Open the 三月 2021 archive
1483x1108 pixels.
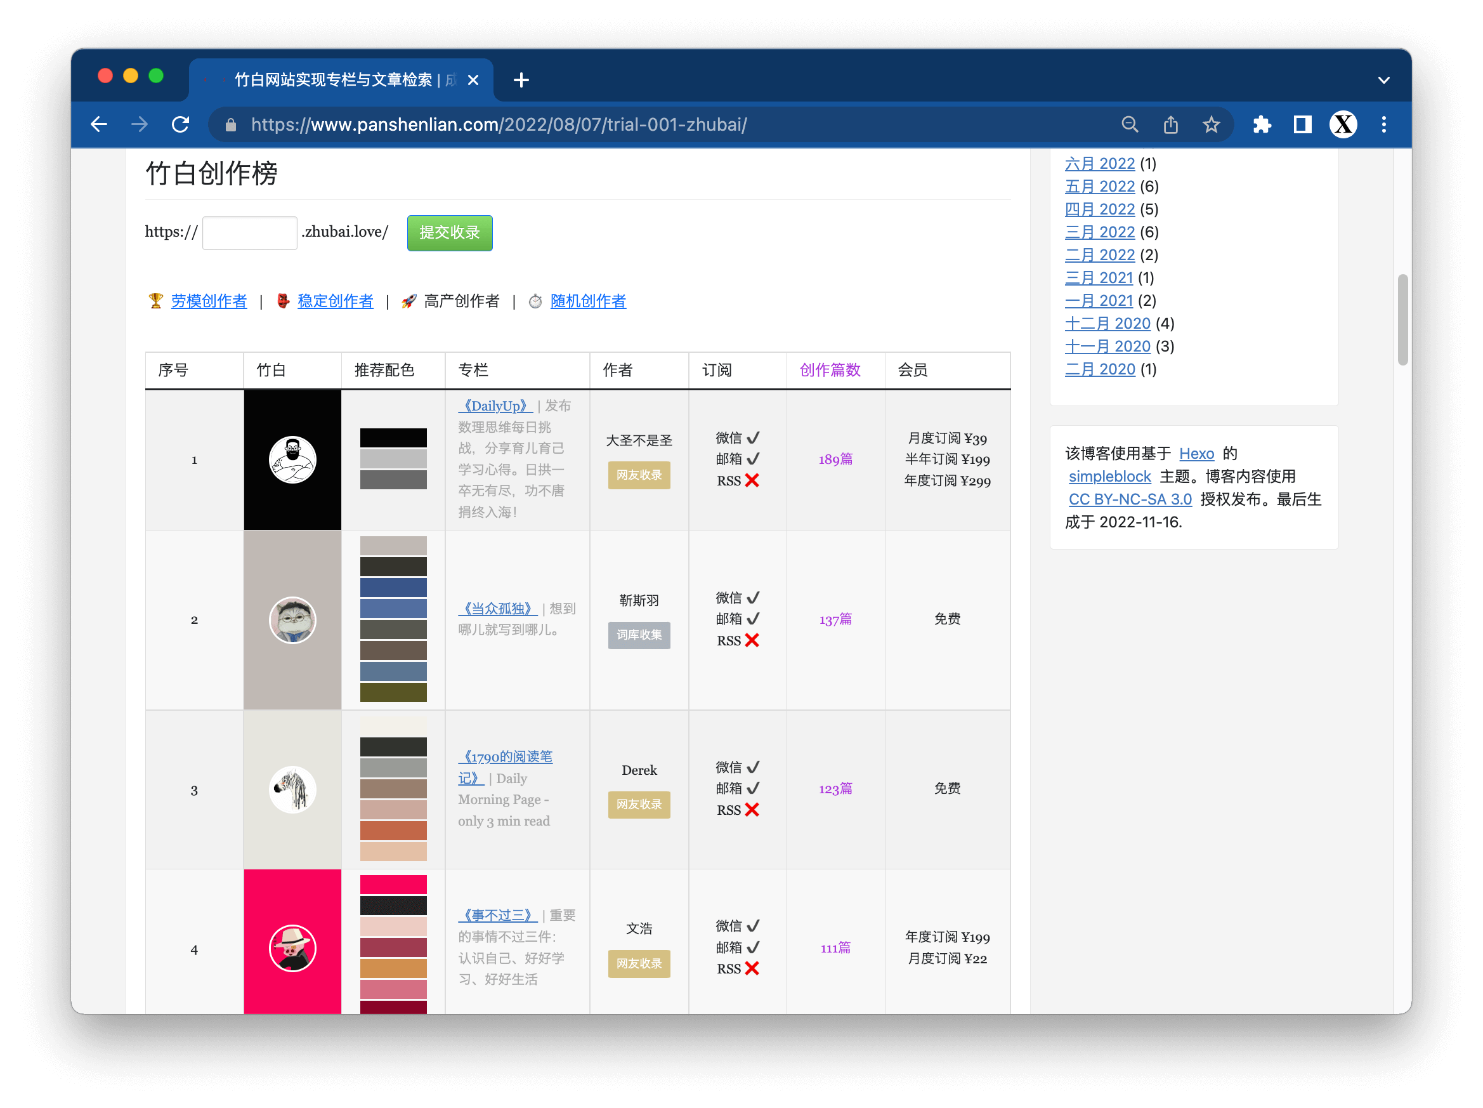(1099, 278)
